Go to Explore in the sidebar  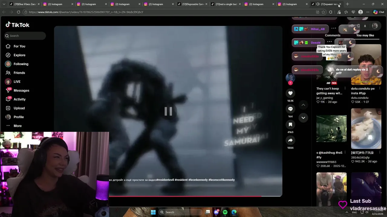pos(19,55)
